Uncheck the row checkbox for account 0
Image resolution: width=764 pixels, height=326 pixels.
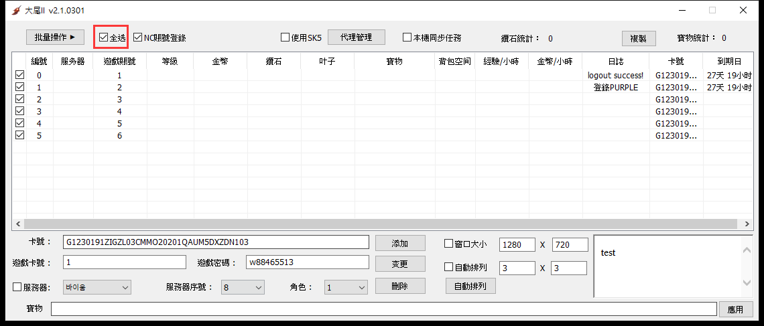point(19,75)
